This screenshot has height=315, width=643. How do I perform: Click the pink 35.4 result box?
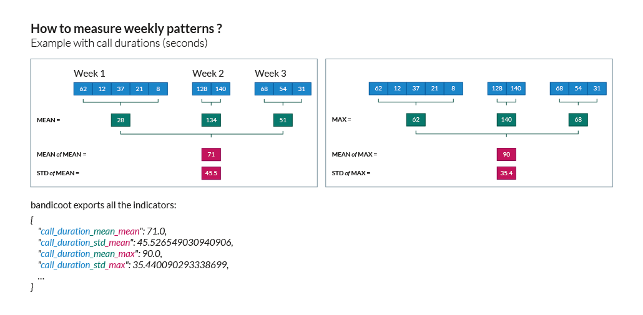(506, 173)
